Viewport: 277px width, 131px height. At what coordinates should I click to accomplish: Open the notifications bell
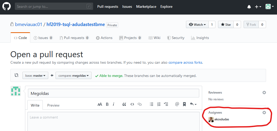coord(249,7)
